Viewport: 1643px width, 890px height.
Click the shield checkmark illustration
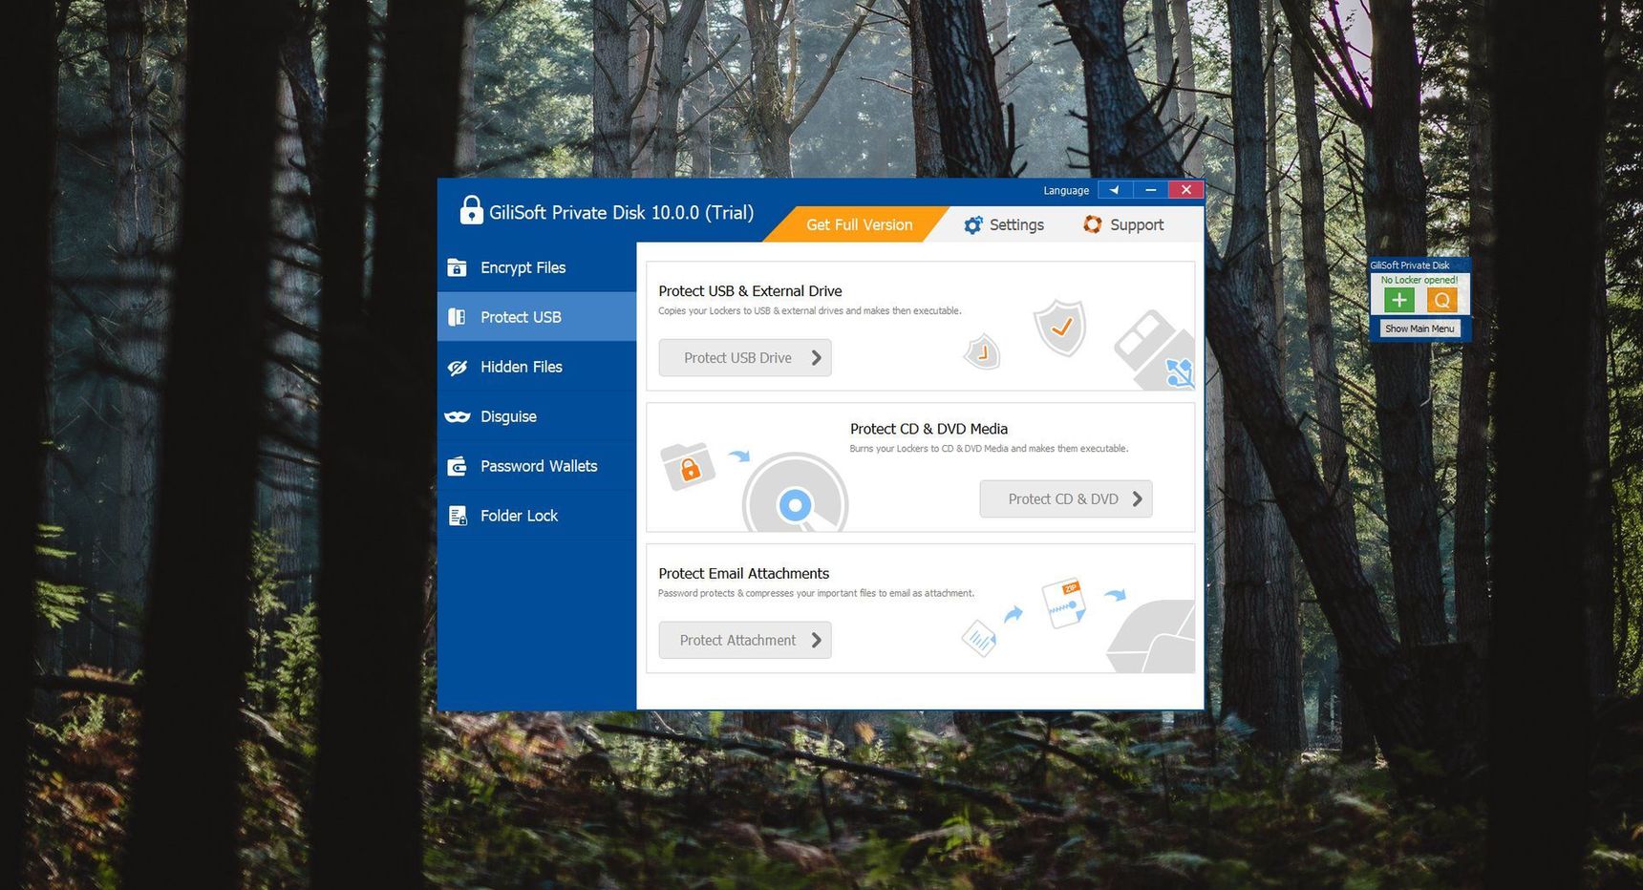click(x=1060, y=328)
